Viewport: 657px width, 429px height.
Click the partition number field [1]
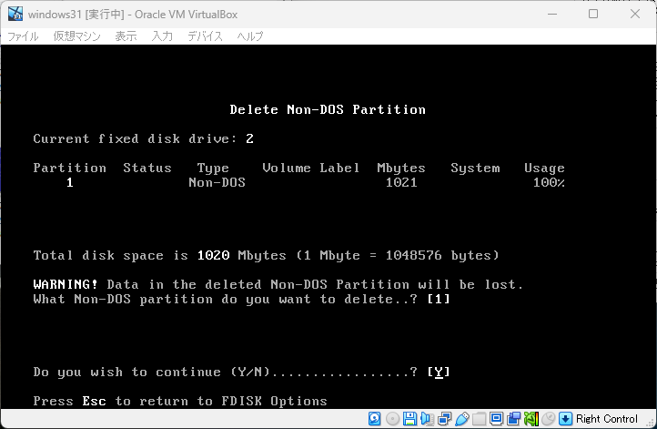439,299
